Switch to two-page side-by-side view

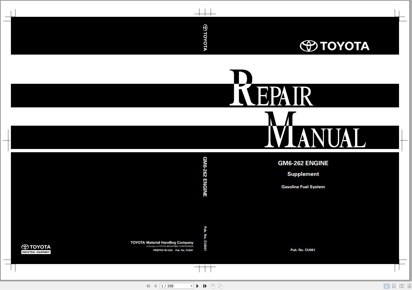pos(402,286)
